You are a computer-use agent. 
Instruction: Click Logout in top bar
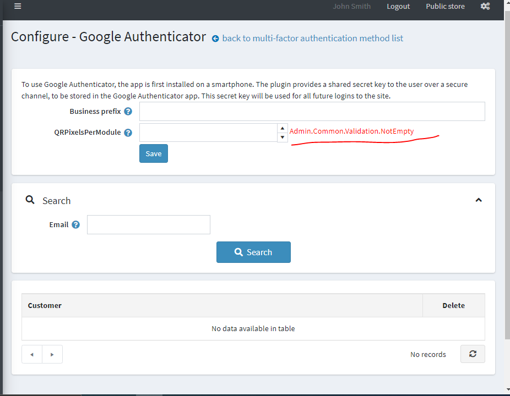point(398,7)
